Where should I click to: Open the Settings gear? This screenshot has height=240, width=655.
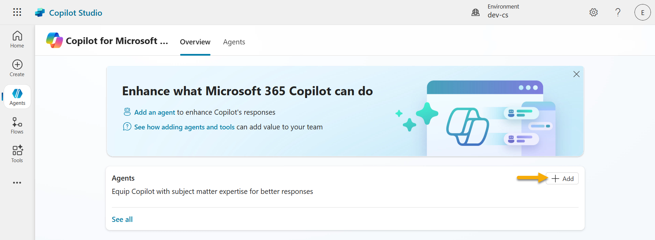coord(594,12)
